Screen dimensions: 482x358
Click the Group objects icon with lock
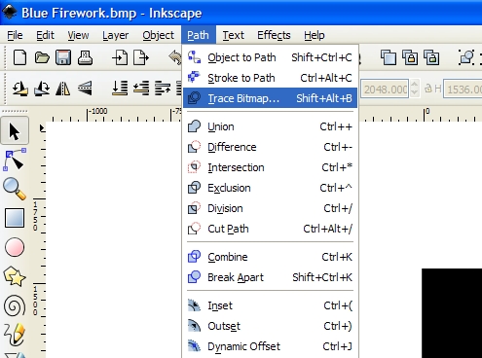point(410,58)
